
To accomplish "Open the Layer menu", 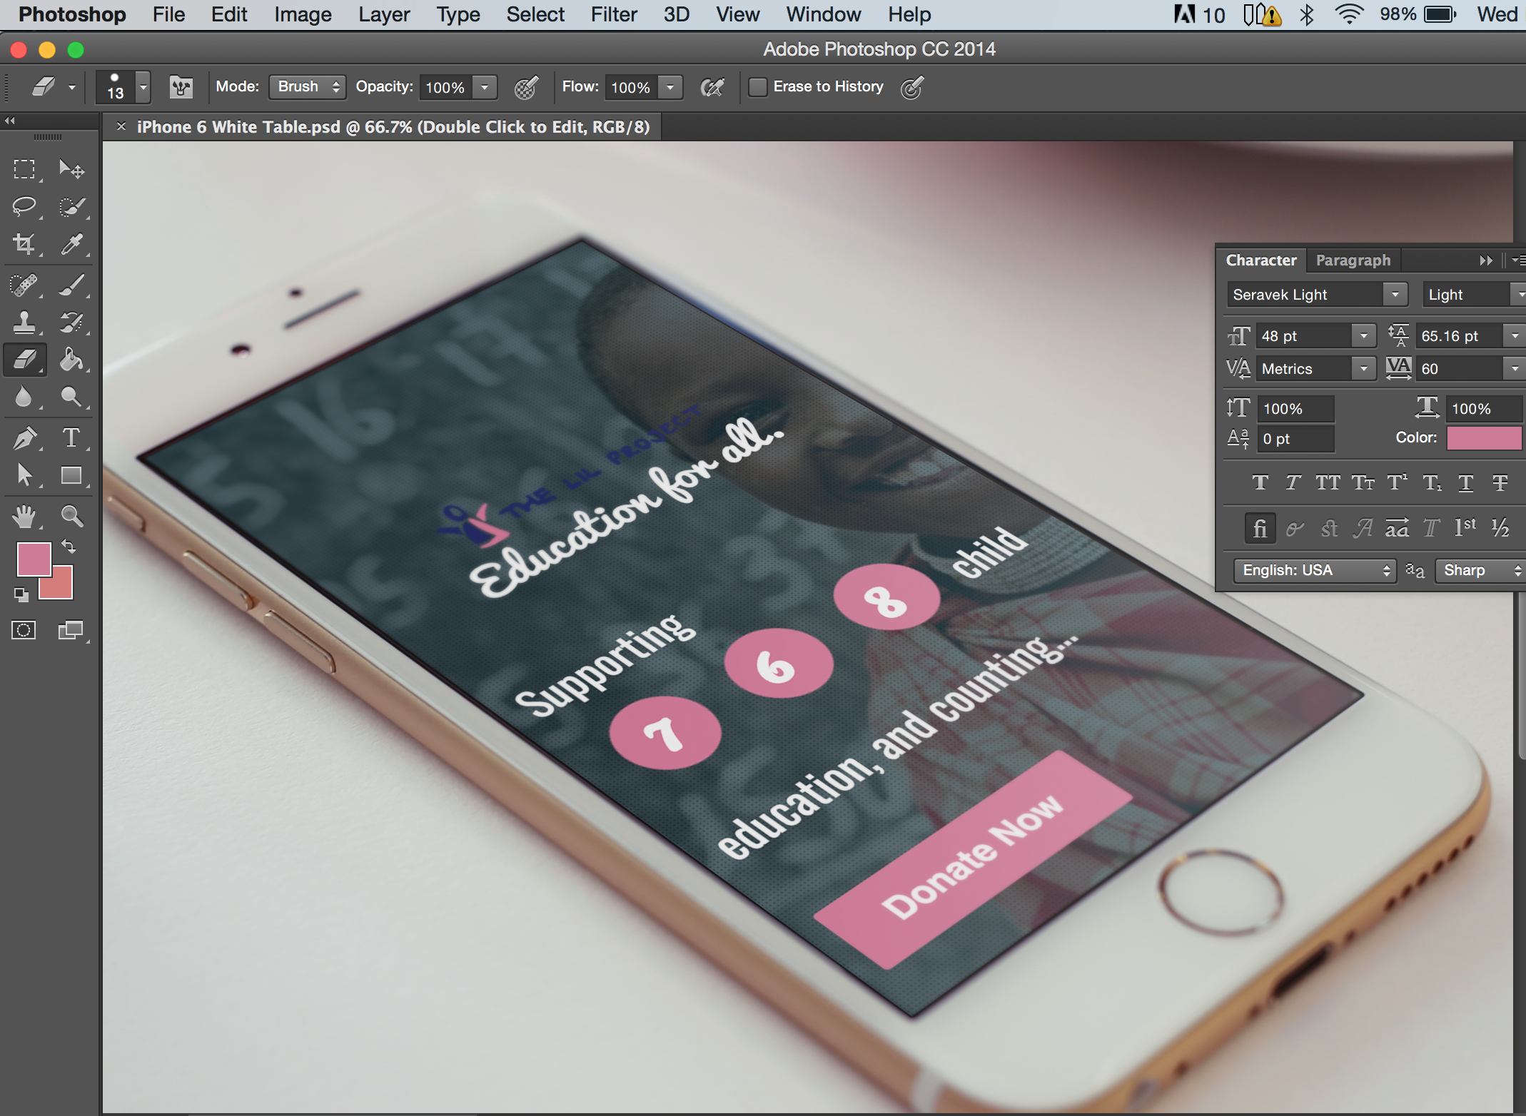I will [384, 14].
